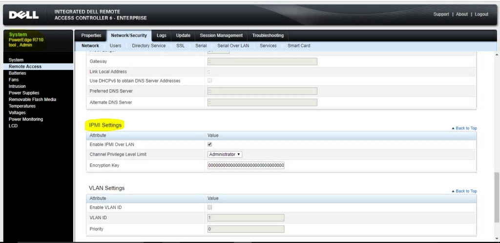Open the Session Management tab
500x243 pixels.
coord(221,36)
